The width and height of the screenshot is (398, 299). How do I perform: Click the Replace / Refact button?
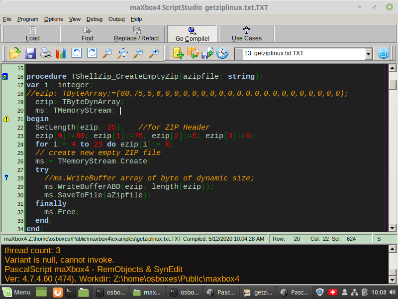[136, 34]
